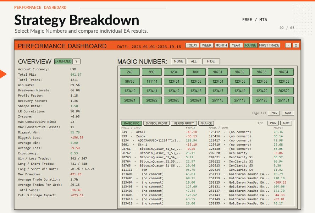
Task: Toggle magic number 111111
Action: click(x=152, y=81)
